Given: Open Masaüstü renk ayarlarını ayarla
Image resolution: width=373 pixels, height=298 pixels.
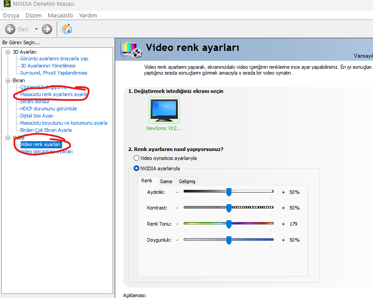Looking at the screenshot, I should [54, 94].
